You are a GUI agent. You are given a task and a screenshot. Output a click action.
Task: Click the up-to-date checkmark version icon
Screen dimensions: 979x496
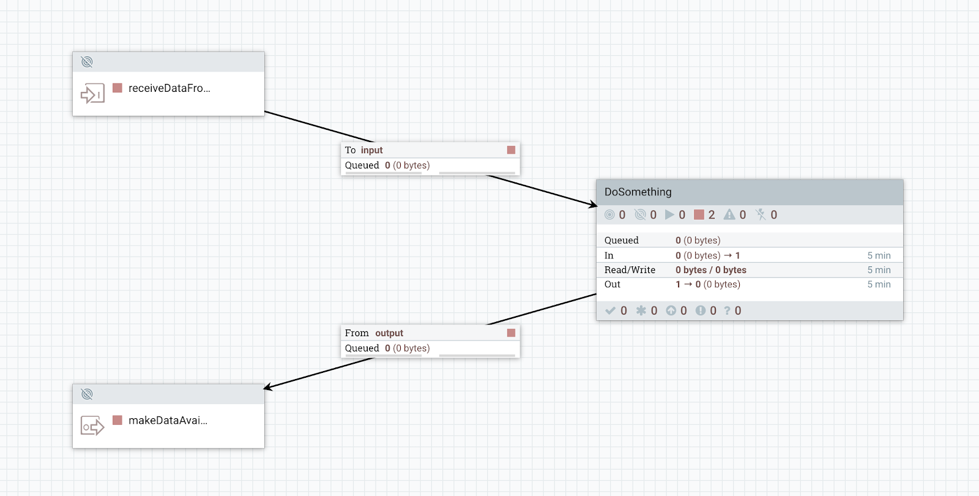pyautogui.click(x=610, y=310)
